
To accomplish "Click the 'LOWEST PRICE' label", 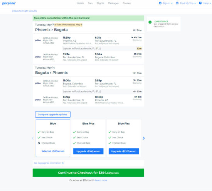I will [x=161, y=21].
